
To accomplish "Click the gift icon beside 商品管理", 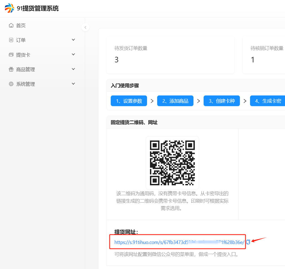I will tap(11, 69).
